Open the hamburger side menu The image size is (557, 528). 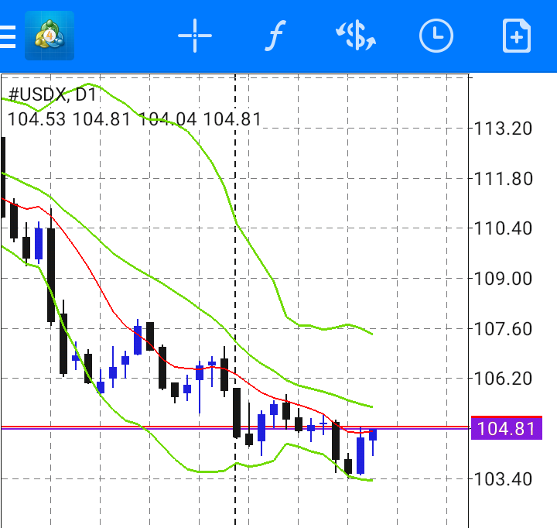(x=7, y=36)
